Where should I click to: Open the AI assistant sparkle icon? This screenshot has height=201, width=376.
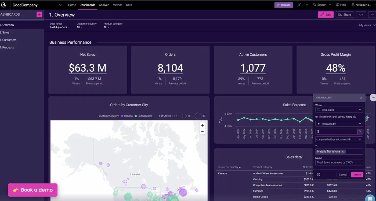click(299, 5)
